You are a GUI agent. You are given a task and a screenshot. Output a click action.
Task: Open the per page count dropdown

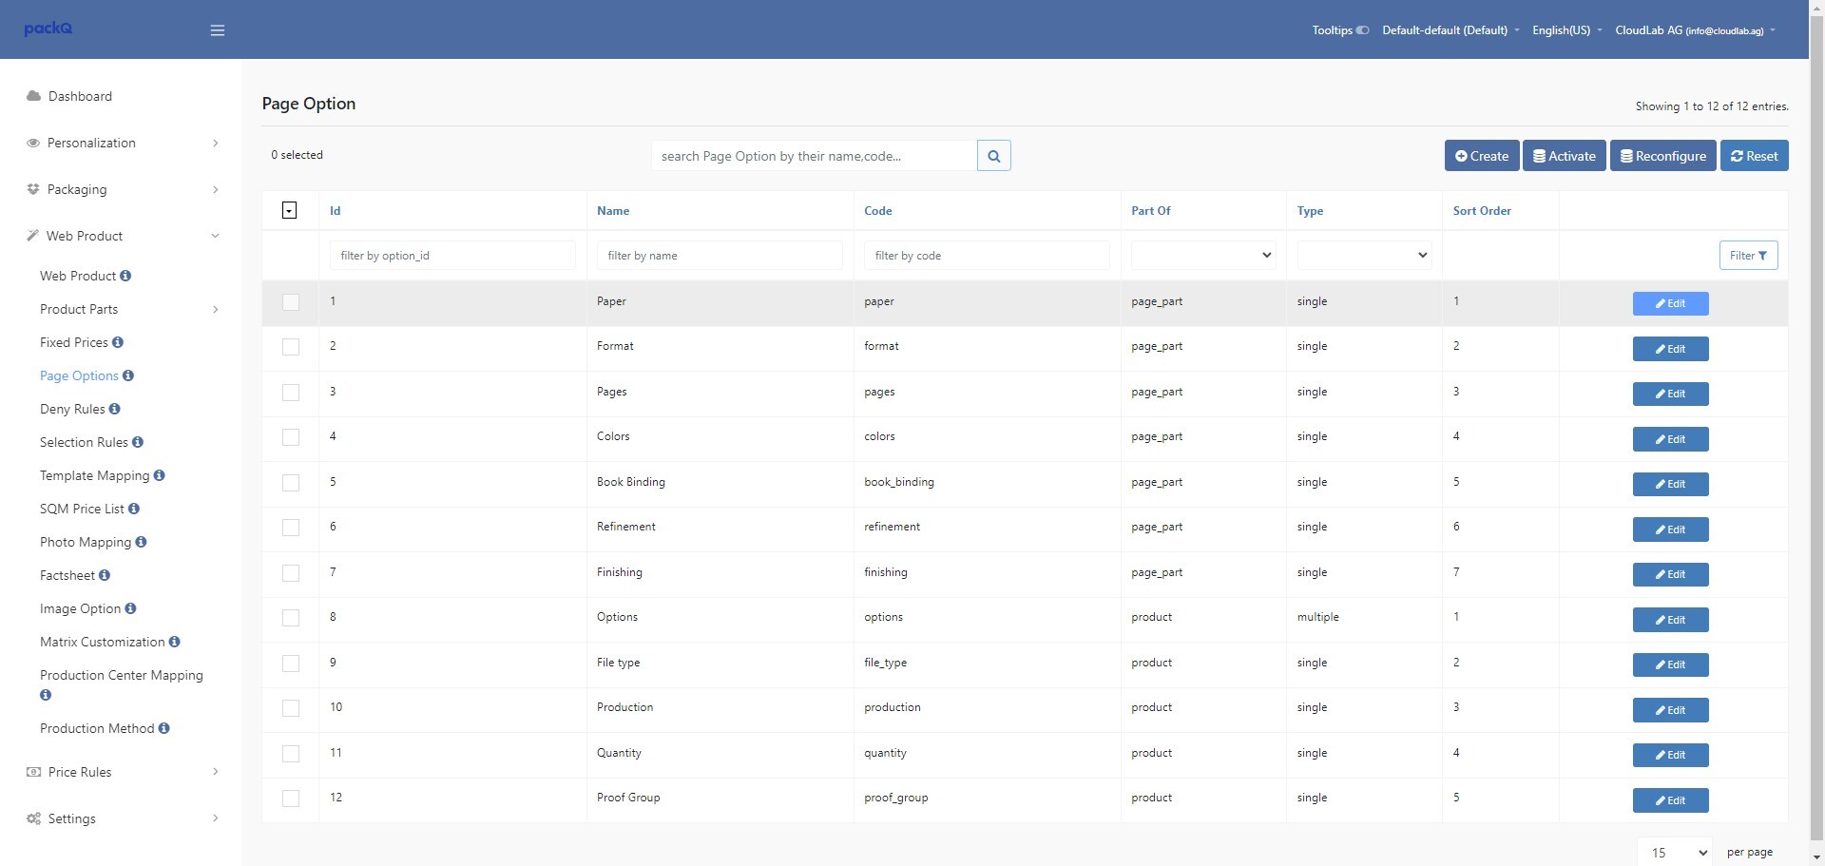(1675, 853)
